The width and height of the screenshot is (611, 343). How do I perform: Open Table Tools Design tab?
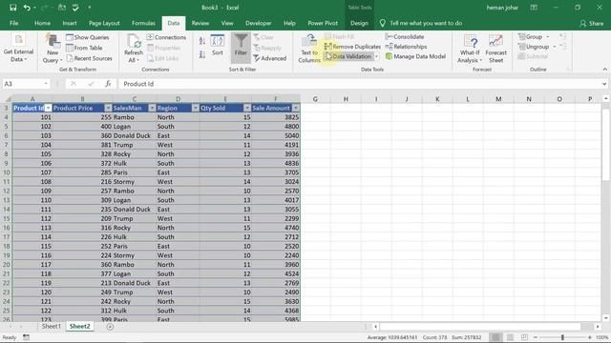point(359,23)
